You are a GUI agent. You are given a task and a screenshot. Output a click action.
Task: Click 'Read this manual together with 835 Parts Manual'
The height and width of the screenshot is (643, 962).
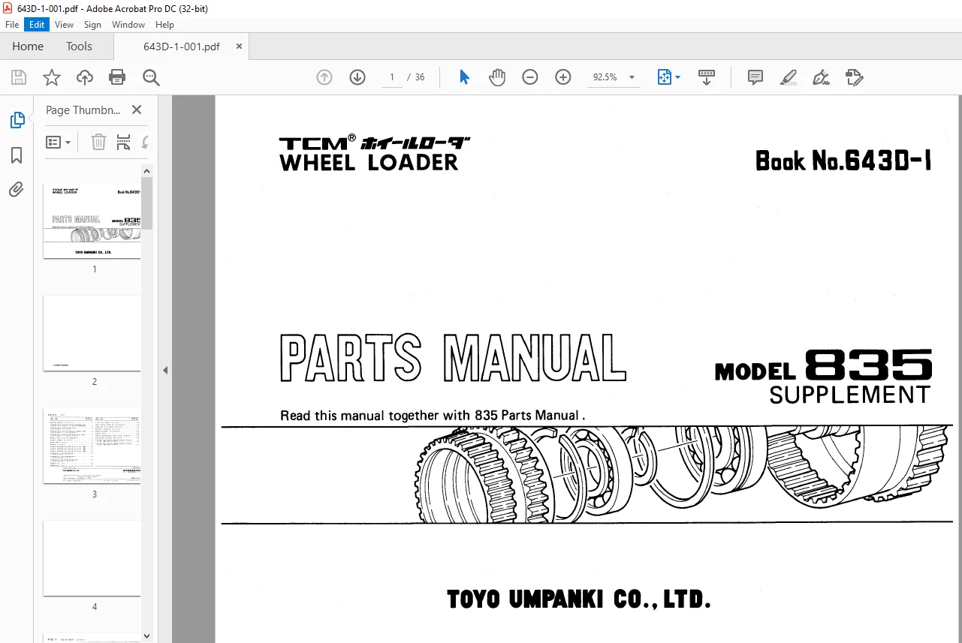pos(432,415)
